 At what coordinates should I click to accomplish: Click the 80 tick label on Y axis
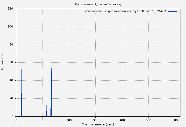tap(11, 45)
